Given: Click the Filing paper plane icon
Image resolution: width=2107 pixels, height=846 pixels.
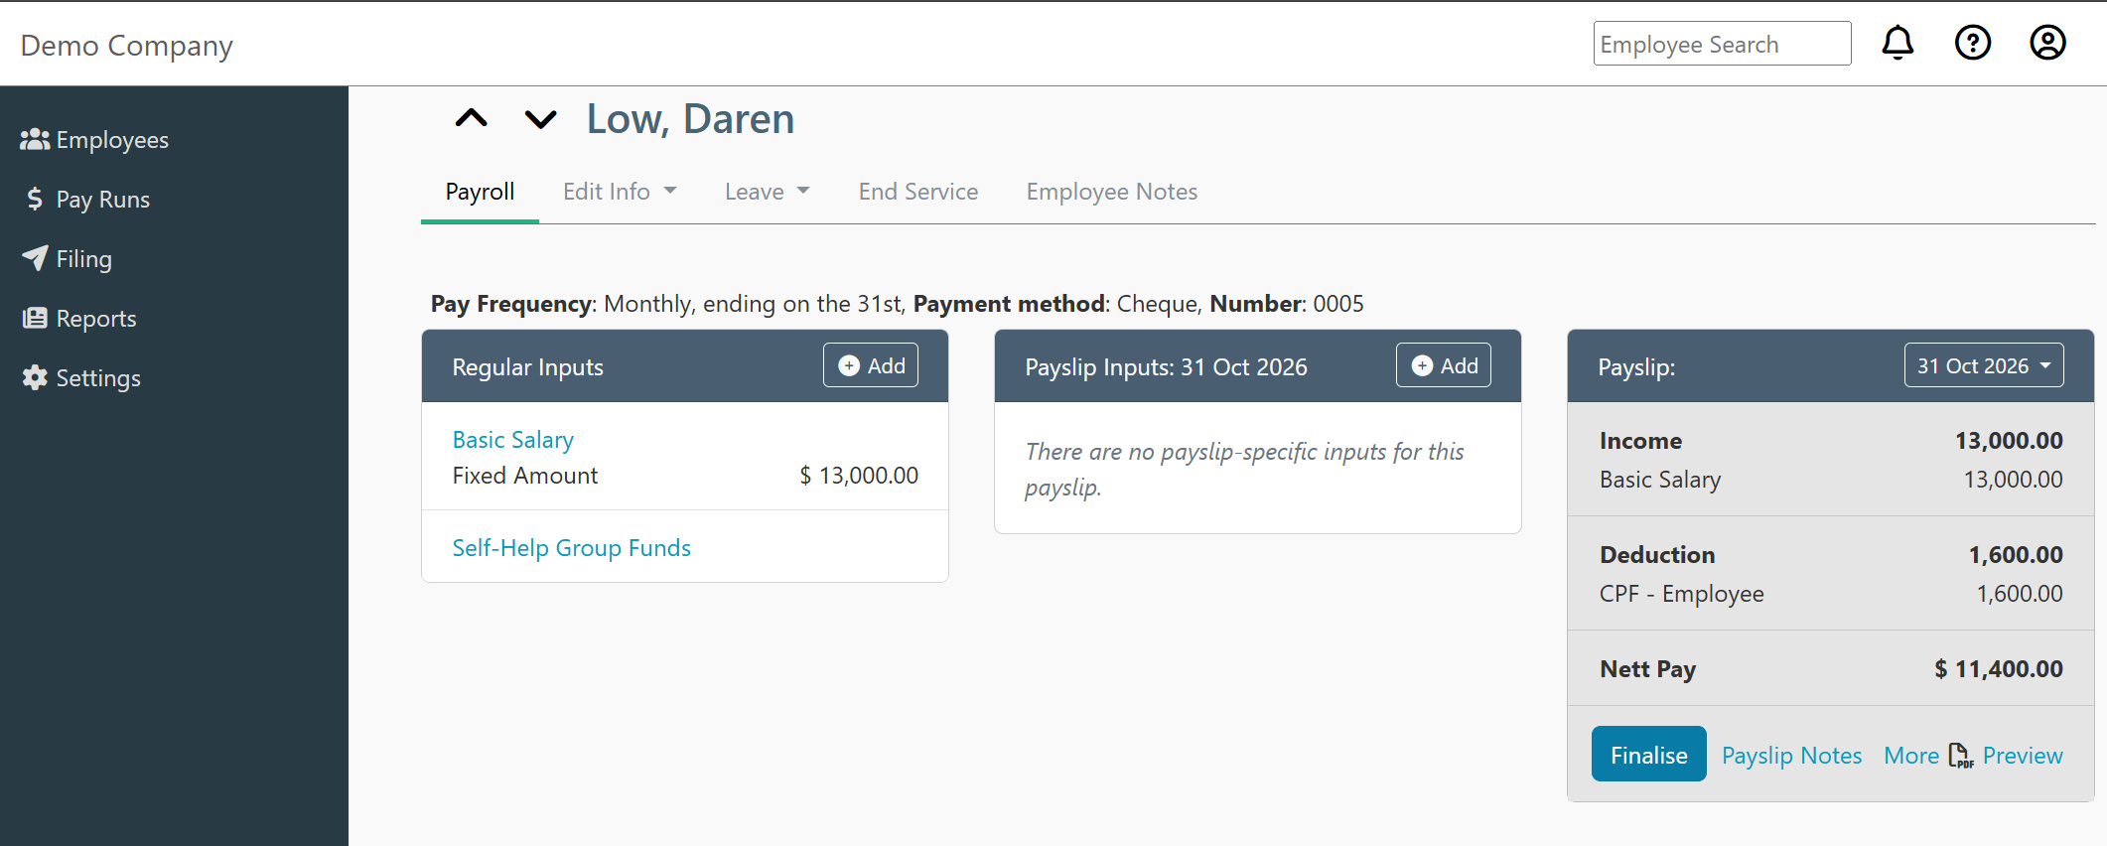Looking at the screenshot, I should click(x=35, y=258).
